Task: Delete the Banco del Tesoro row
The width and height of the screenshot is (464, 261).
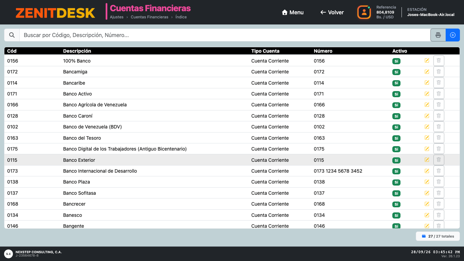Action: coord(439,138)
